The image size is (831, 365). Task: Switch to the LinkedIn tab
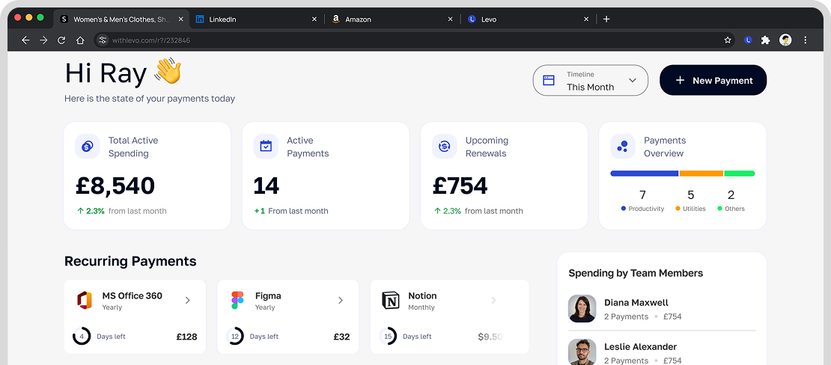click(257, 19)
